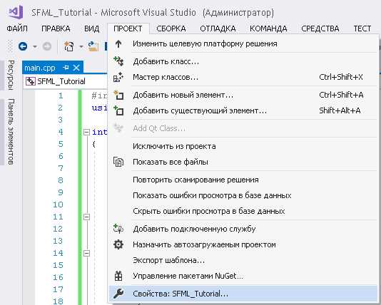This screenshot has width=381, height=305.
Task: Open the КОМАНДА menu
Action: tap(268, 29)
